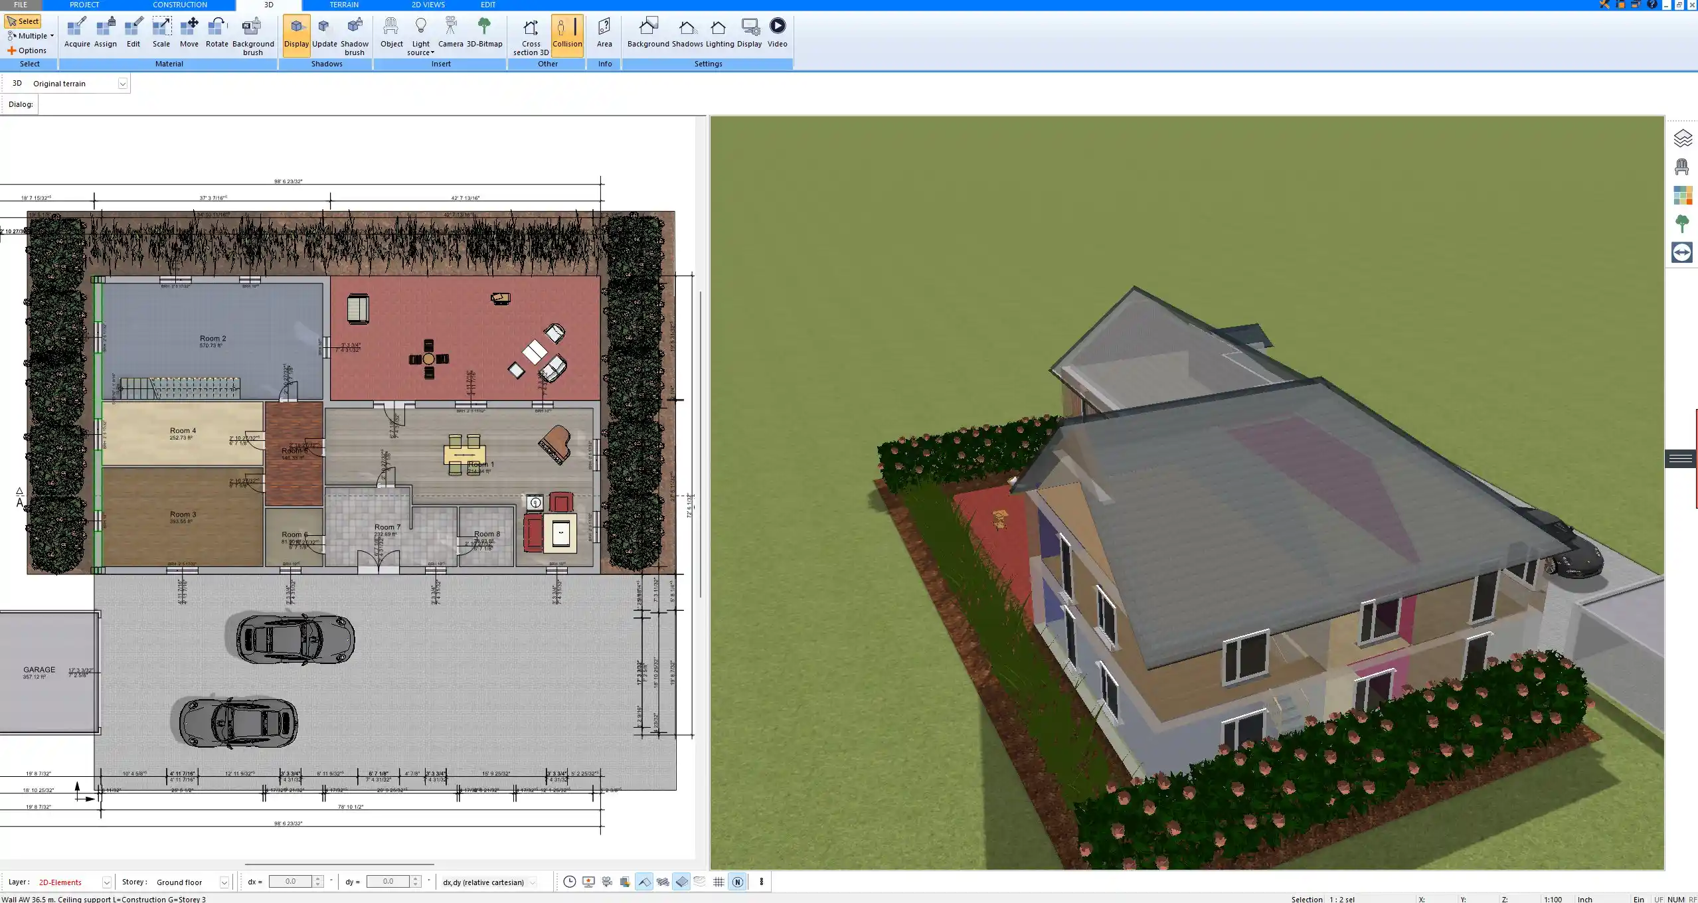Viewport: 1698px width, 903px height.
Task: Expand the Layer 2D-Elements dropdown
Action: coord(106,882)
